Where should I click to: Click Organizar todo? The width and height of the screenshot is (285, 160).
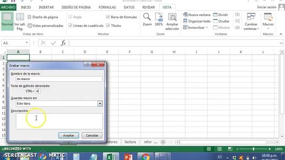pos(197,21)
